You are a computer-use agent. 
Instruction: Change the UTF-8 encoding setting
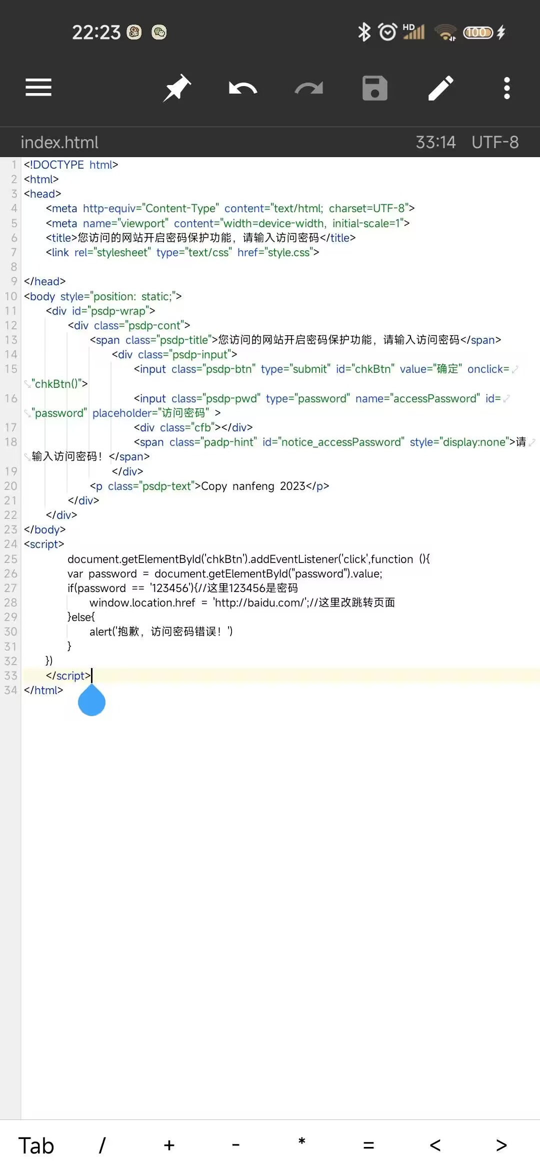point(495,142)
